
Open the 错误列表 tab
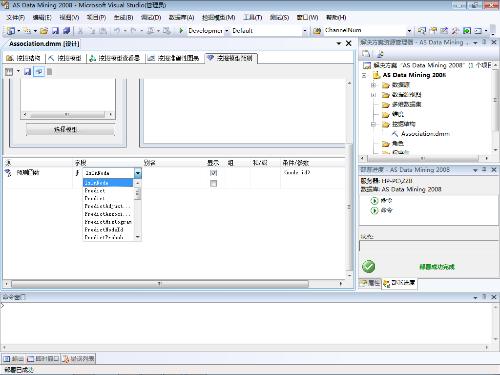[x=78, y=359]
